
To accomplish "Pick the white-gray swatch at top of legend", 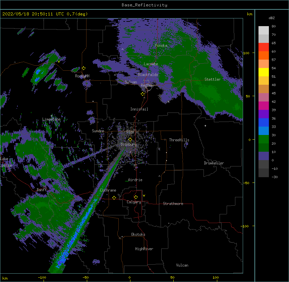I will [264, 30].
